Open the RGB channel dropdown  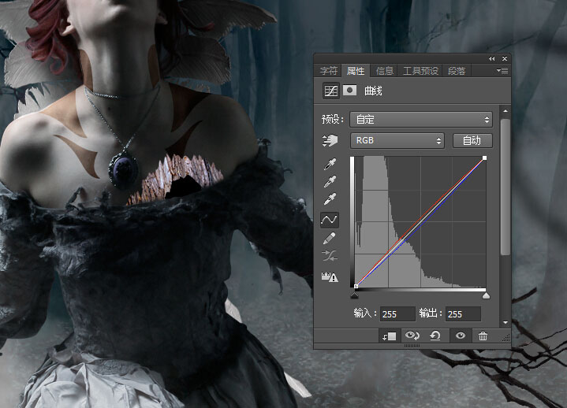397,140
